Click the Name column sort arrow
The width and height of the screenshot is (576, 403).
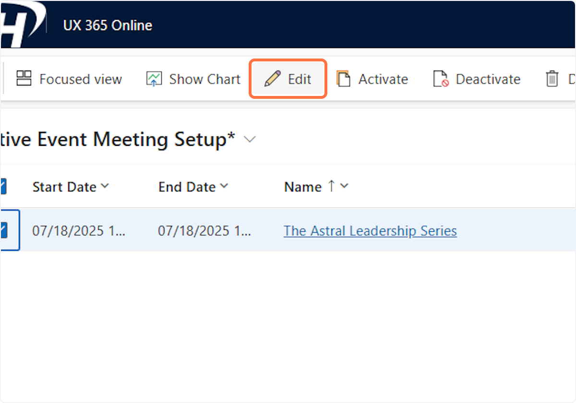pos(331,186)
